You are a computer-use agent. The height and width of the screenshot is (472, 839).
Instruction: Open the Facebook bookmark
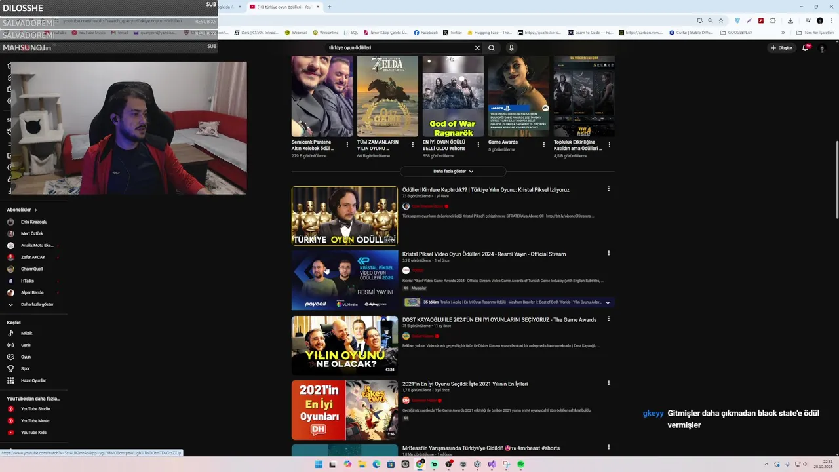click(x=425, y=33)
